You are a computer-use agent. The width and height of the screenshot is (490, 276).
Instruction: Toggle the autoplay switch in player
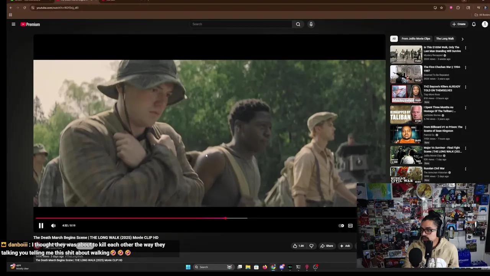tap(341, 226)
